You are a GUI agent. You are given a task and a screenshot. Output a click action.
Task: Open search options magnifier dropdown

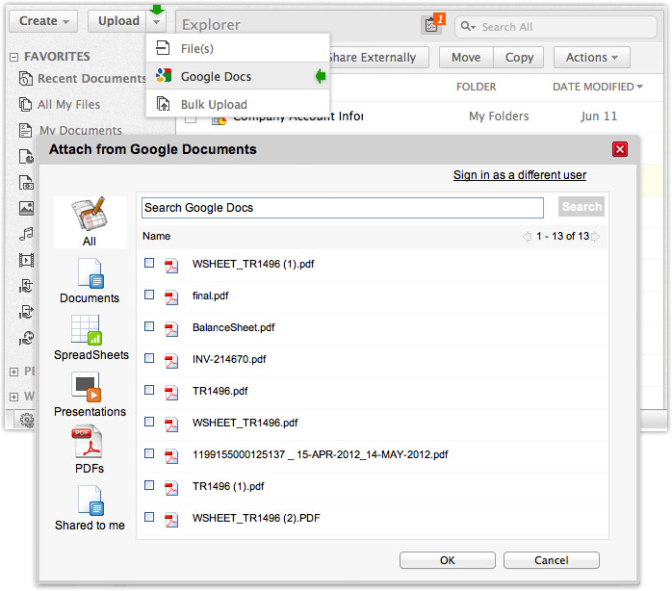pos(468,27)
